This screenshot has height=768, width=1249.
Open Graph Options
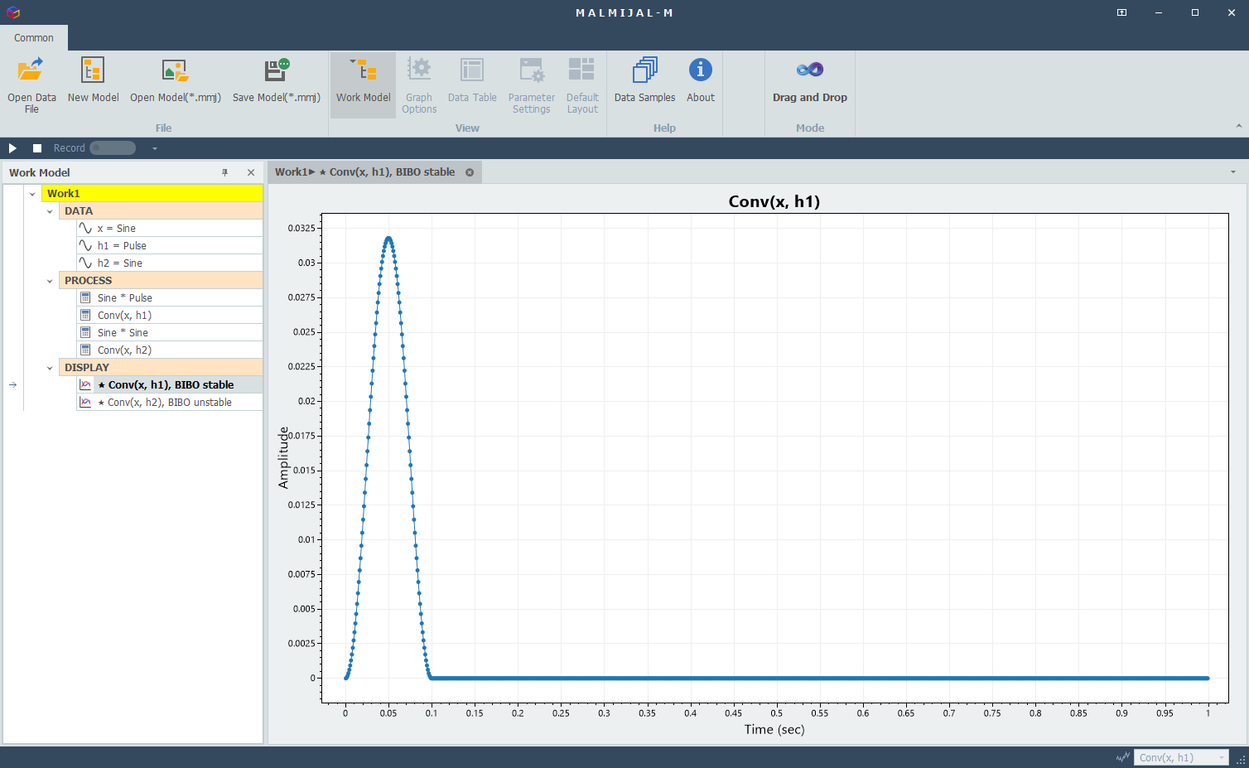pos(419,85)
